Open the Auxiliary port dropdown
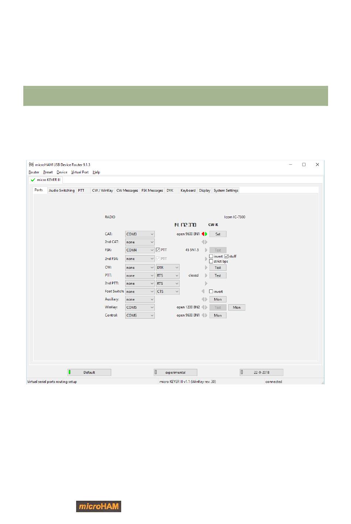The image size is (351, 524). tap(140, 299)
